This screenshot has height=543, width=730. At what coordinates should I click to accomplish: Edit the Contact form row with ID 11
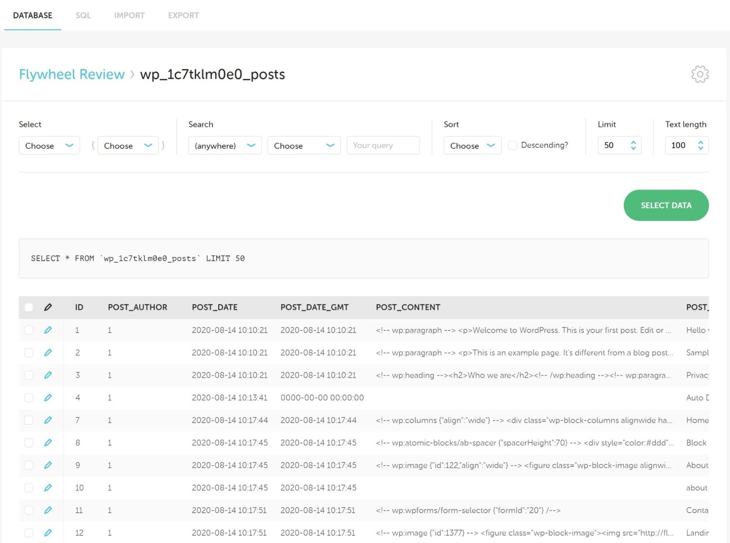[48, 510]
